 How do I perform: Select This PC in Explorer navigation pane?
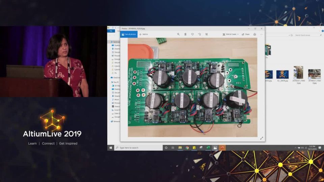coord(115,82)
